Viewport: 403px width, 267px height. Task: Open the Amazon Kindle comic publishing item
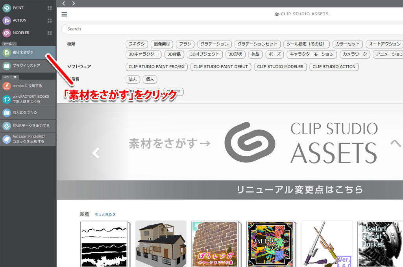pyautogui.click(x=28, y=139)
